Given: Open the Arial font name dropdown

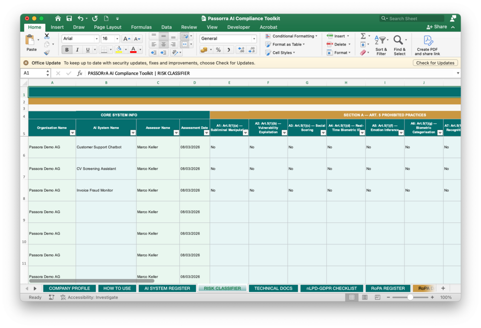Looking at the screenshot, I should tap(97, 39).
